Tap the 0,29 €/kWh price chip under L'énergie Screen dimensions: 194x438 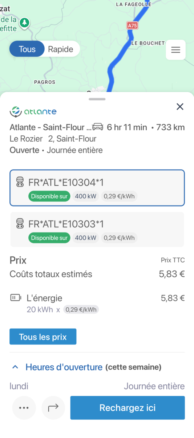click(81, 310)
